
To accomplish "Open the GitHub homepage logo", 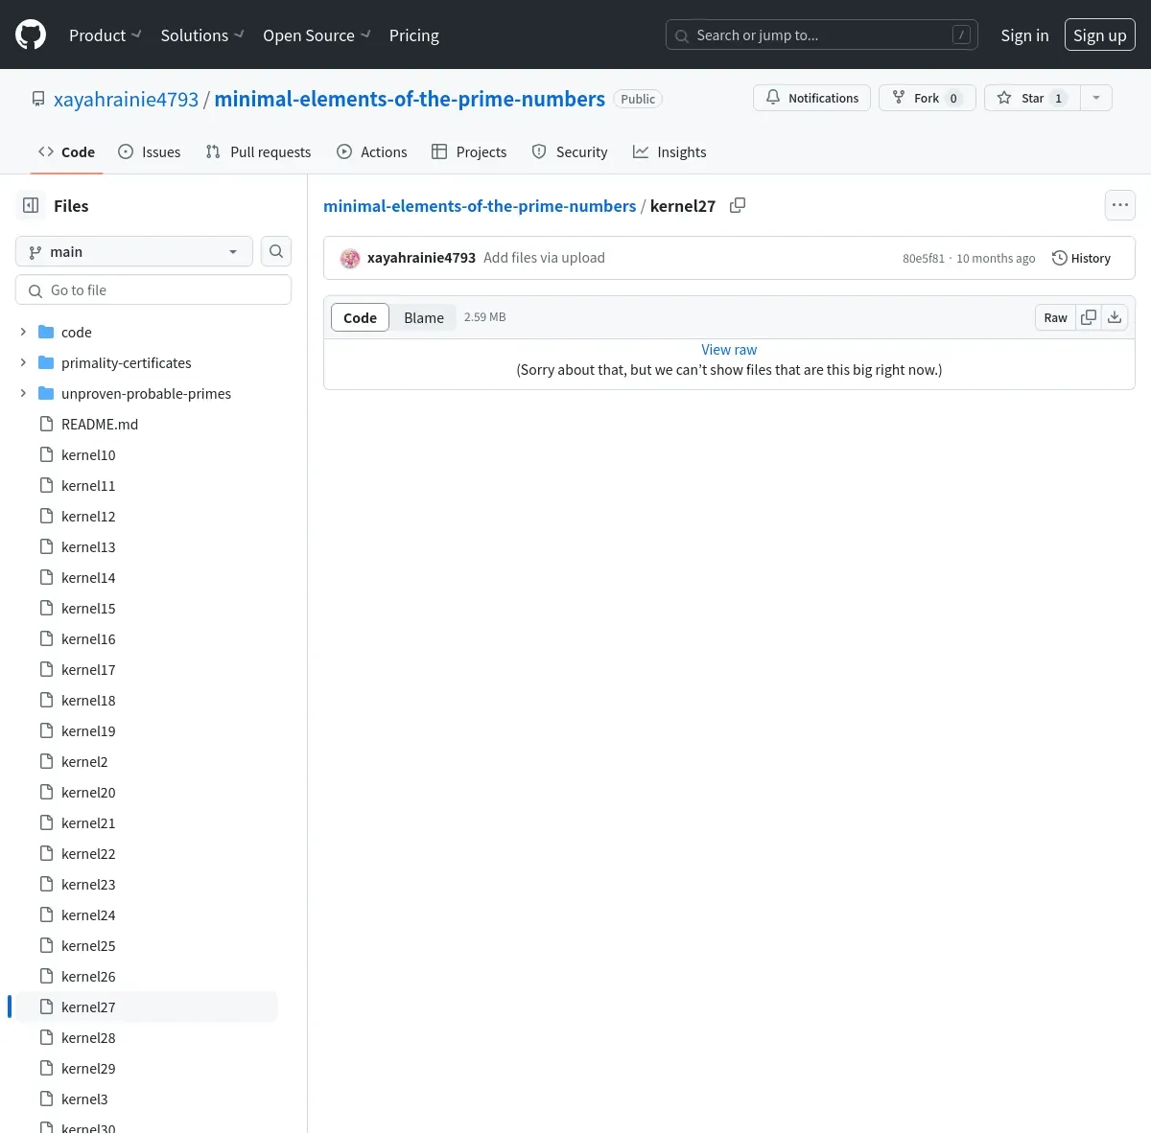I will (31, 35).
